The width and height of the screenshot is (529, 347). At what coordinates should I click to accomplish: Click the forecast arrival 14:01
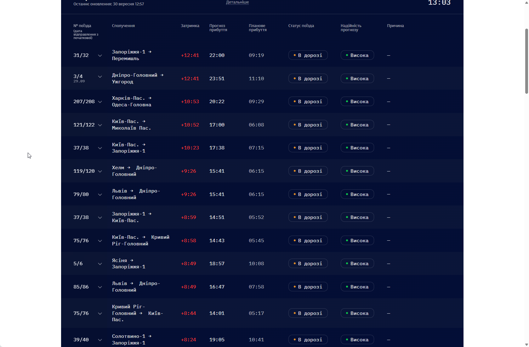[x=217, y=313]
